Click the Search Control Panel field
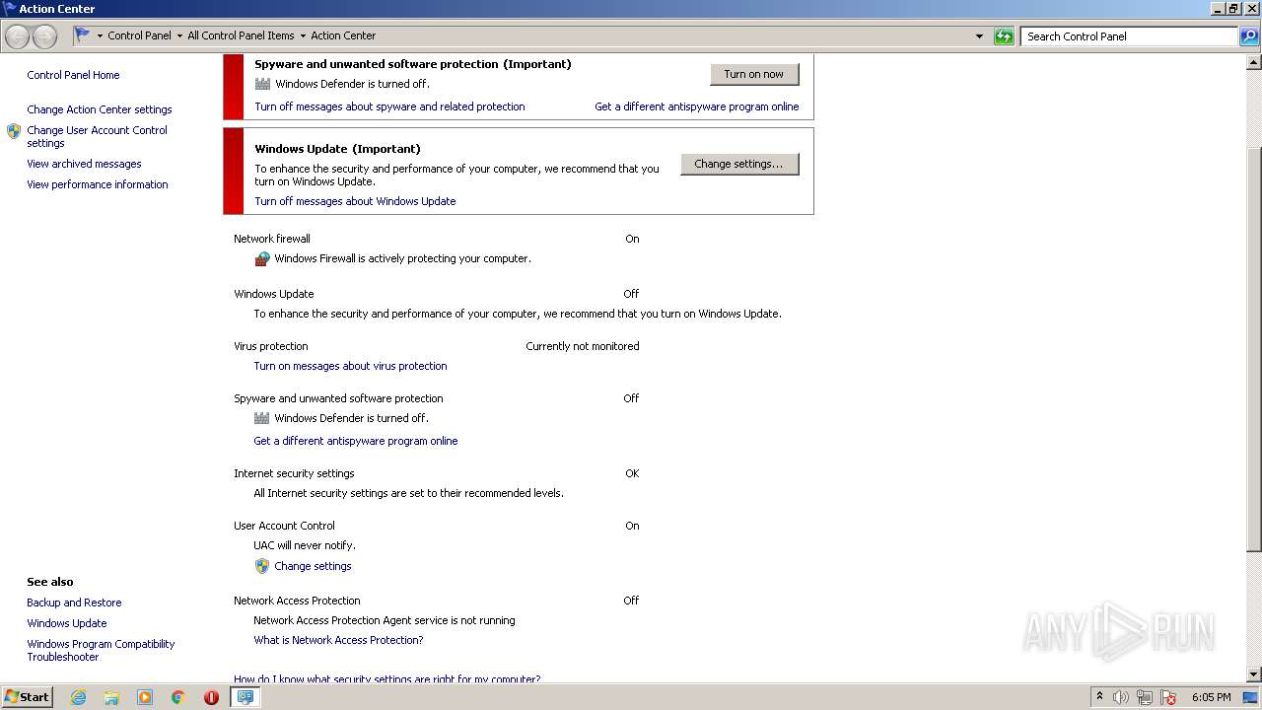Screen dimensions: 1262x710 1129,36
